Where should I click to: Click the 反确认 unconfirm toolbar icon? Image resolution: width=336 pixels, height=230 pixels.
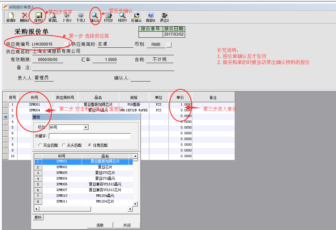[x=136, y=17]
